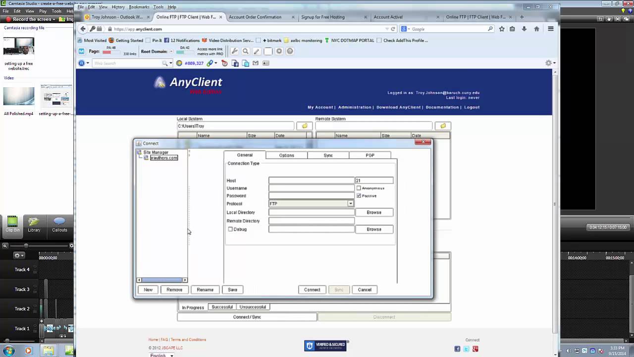634x357 pixels.
Task: Click the New site button
Action: pos(148,290)
